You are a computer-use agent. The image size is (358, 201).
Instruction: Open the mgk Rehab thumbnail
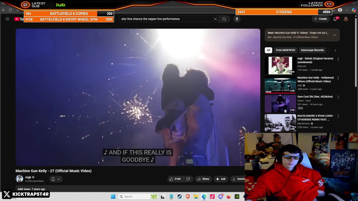point(280,66)
